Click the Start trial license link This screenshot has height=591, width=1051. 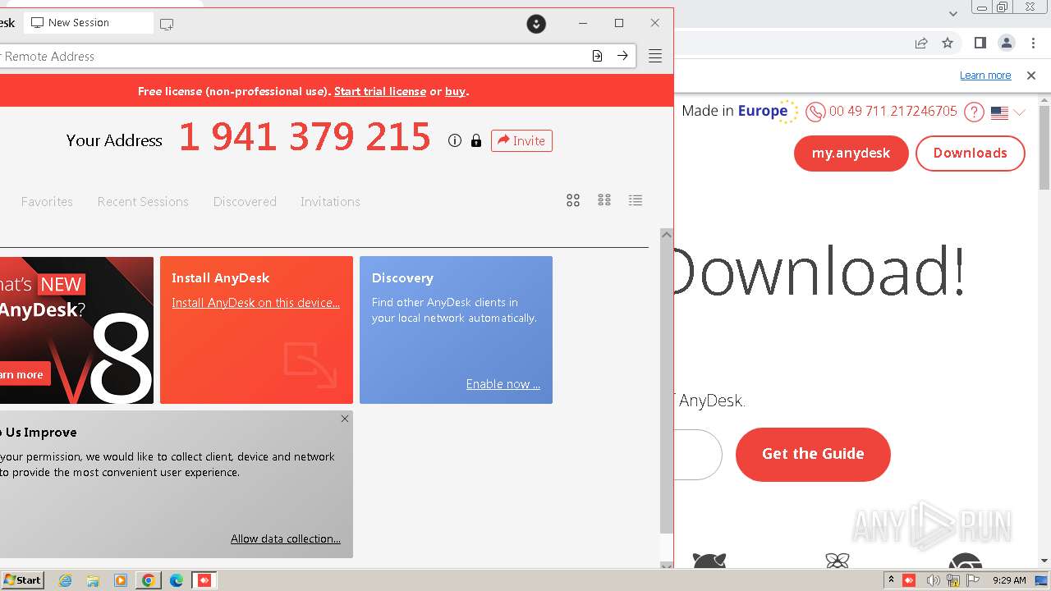380,91
